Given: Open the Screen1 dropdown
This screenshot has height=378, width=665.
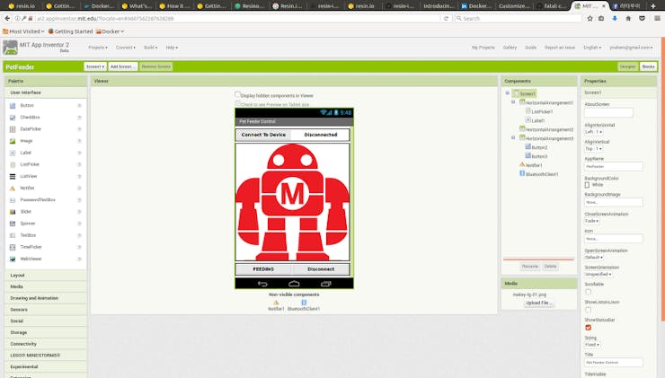Looking at the screenshot, I should tap(95, 66).
